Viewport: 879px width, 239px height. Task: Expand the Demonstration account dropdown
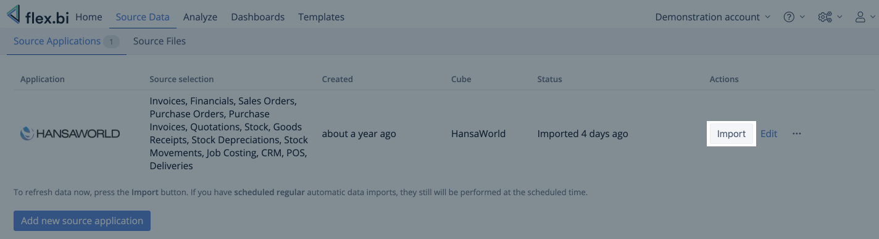pos(713,17)
